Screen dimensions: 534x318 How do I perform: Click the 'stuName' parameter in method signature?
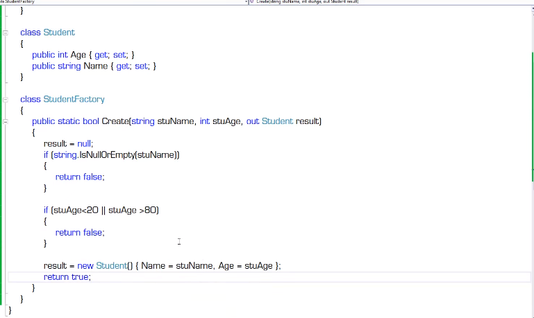click(x=175, y=121)
